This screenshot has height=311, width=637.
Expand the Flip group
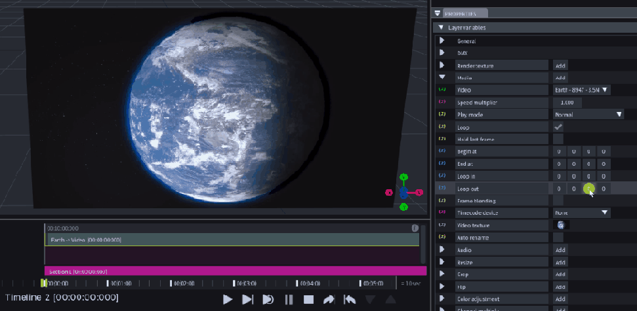coord(442,287)
